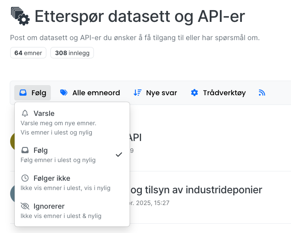Click the RSS feed icon
The image size is (291, 233).
point(262,93)
